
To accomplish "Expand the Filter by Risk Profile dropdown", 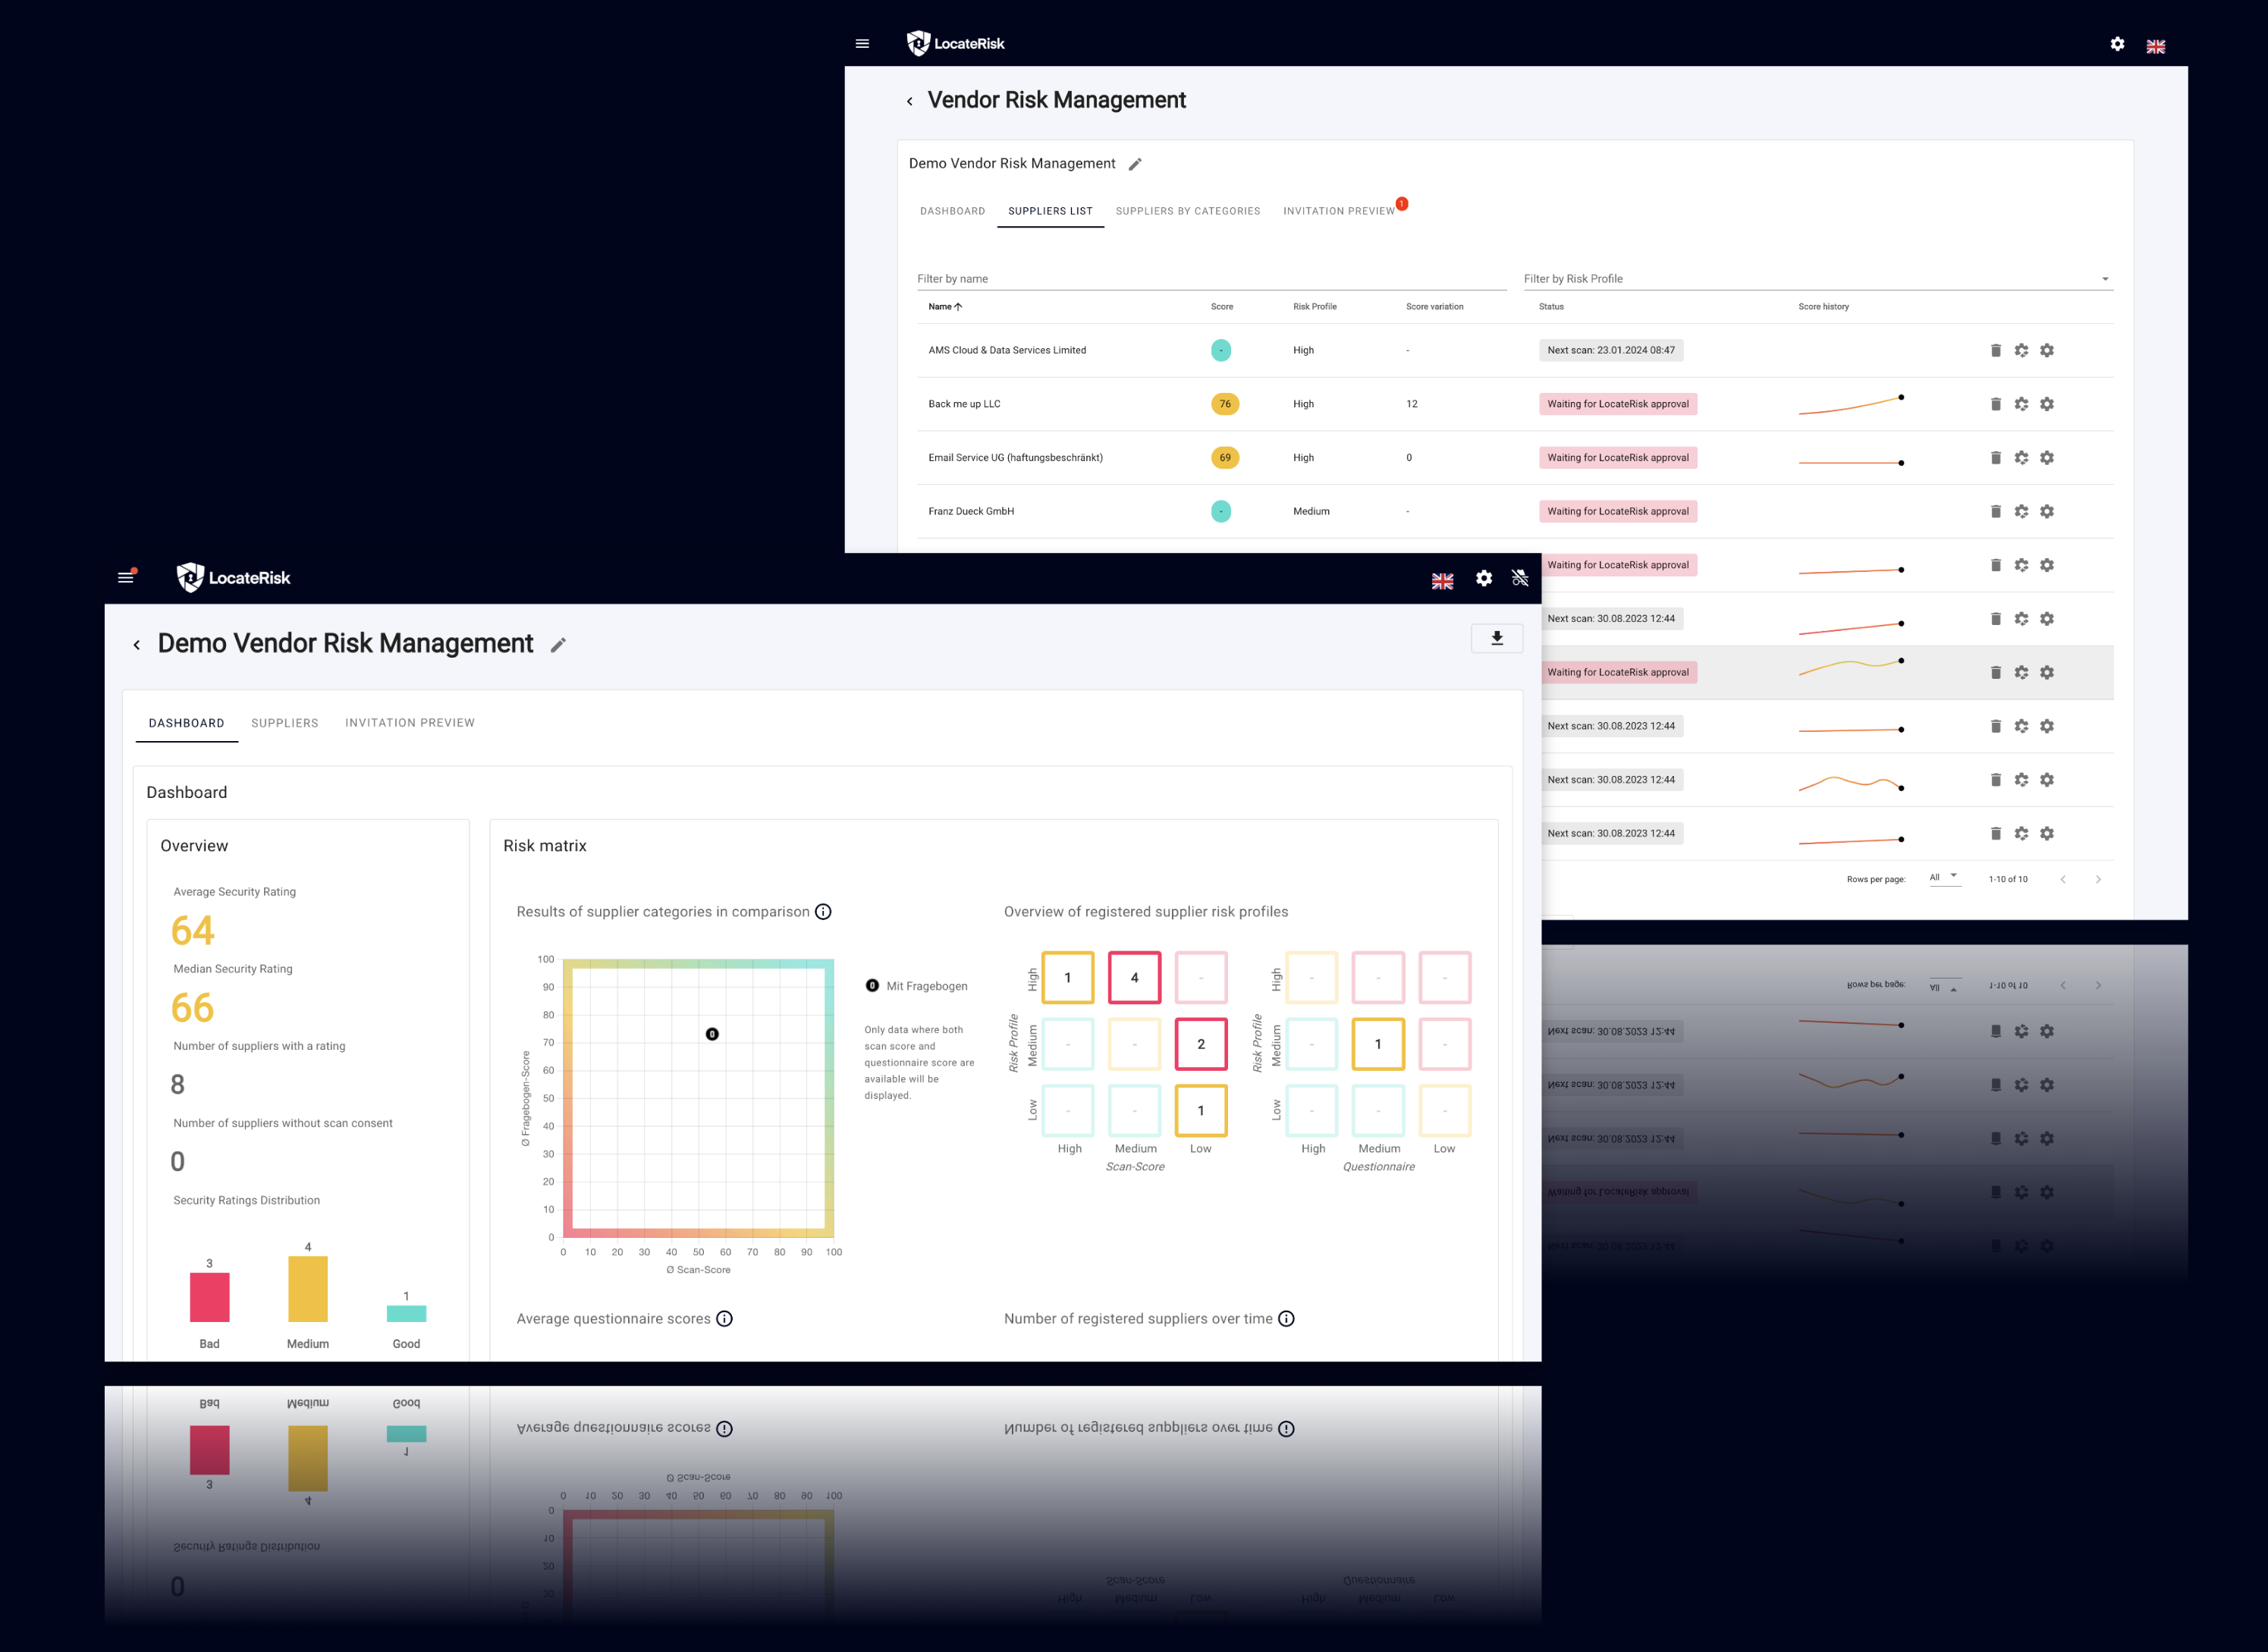I will (x=2104, y=279).
